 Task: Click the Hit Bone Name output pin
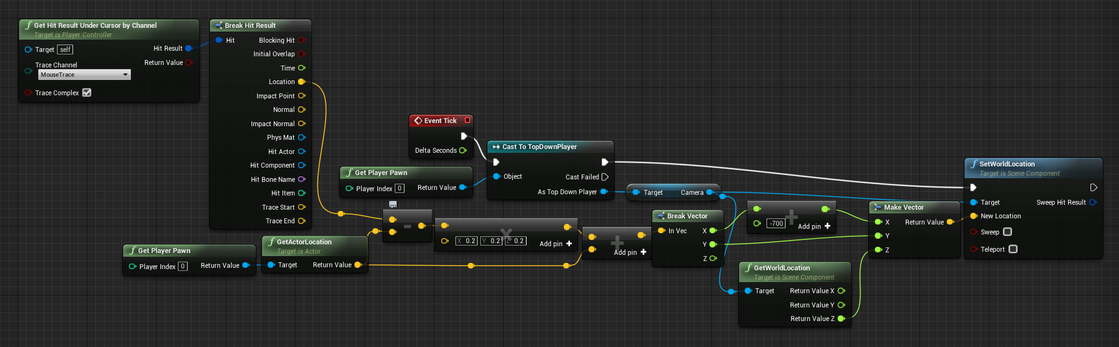tap(302, 179)
